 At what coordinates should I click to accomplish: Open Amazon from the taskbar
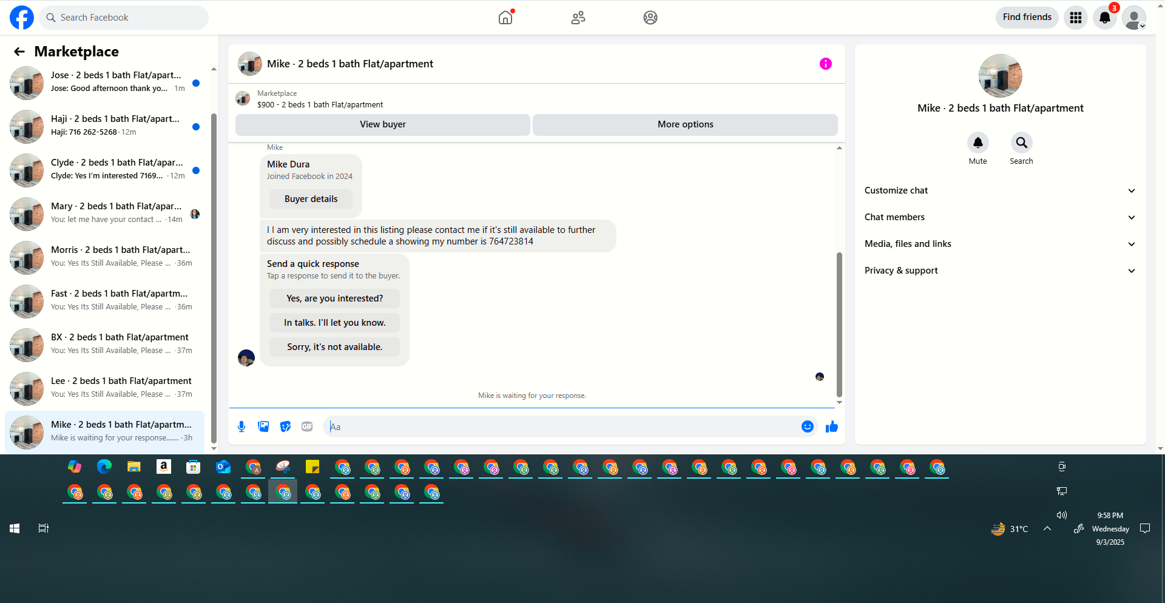click(164, 467)
